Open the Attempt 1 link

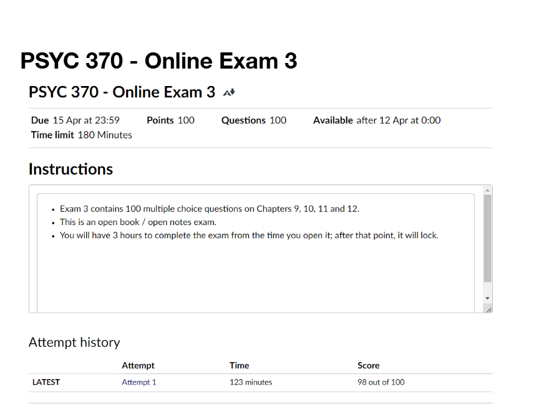pyautogui.click(x=139, y=382)
